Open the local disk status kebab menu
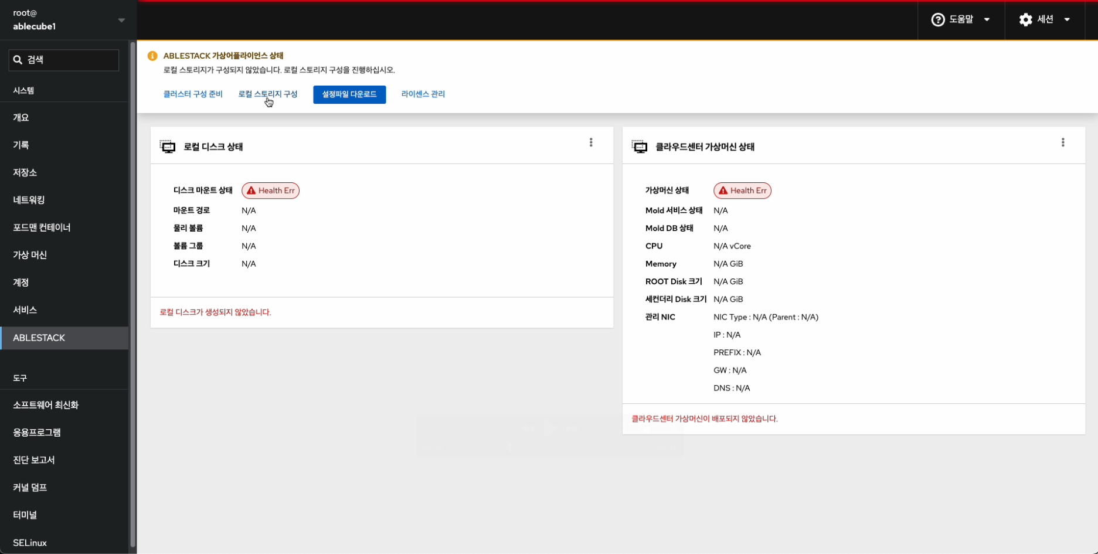1098x554 pixels. [591, 142]
